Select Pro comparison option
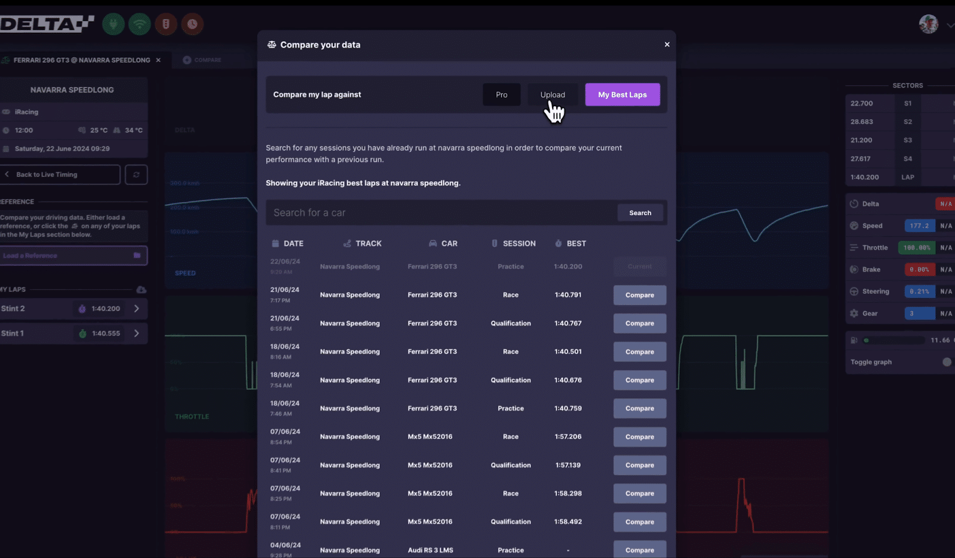955x558 pixels. tap(501, 95)
